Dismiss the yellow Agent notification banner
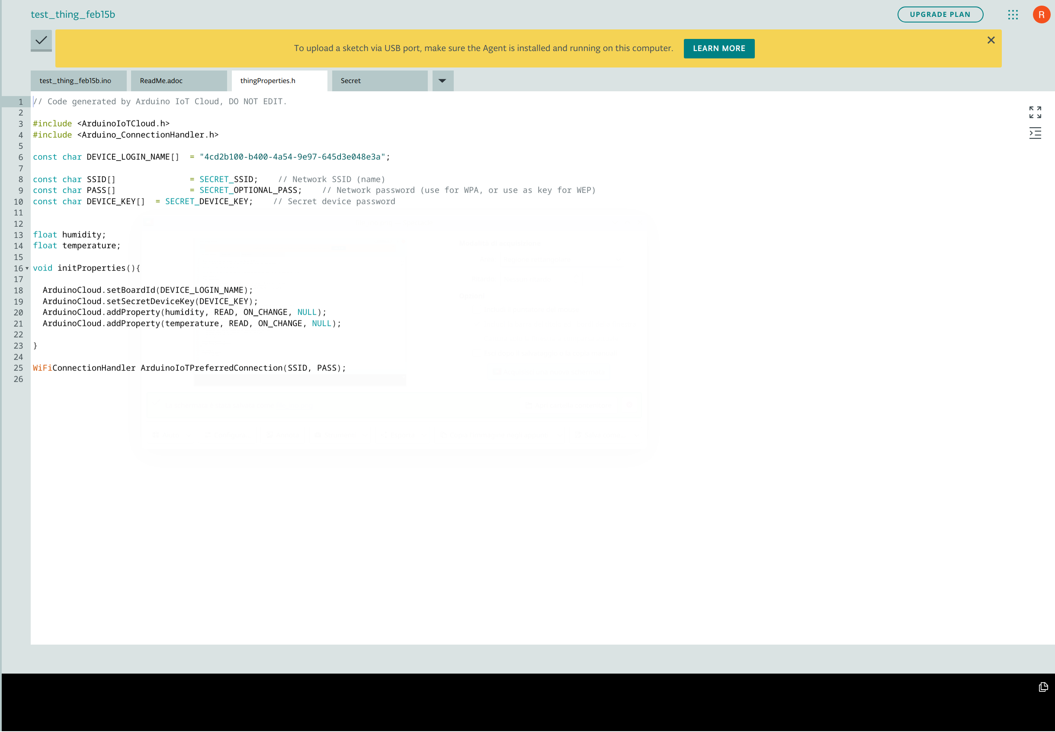This screenshot has height=732, width=1055. (991, 40)
